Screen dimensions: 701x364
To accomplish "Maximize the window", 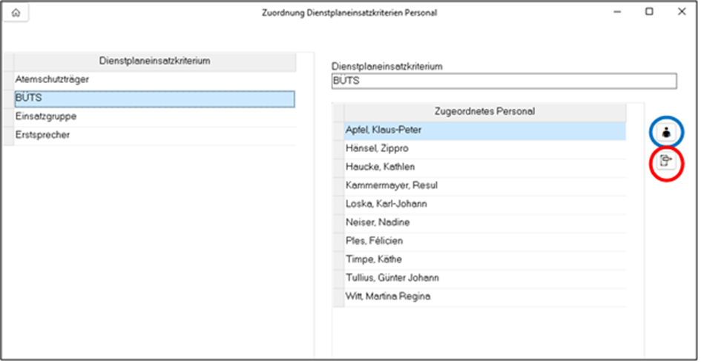I will tap(649, 12).
